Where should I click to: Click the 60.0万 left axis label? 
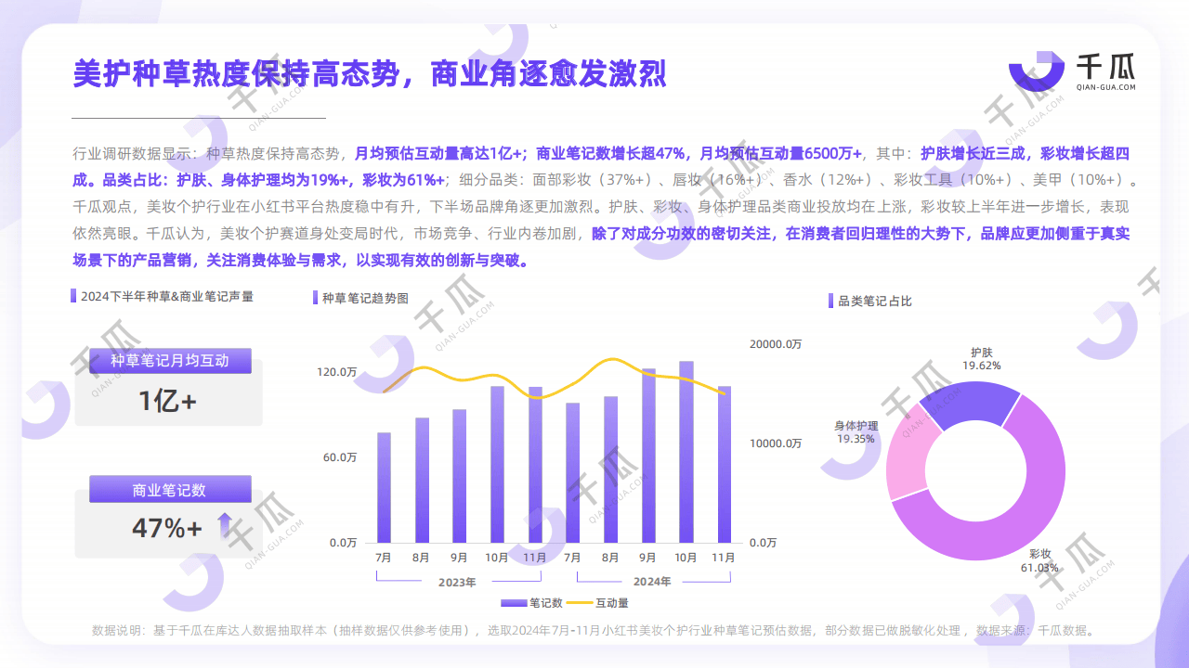click(340, 457)
